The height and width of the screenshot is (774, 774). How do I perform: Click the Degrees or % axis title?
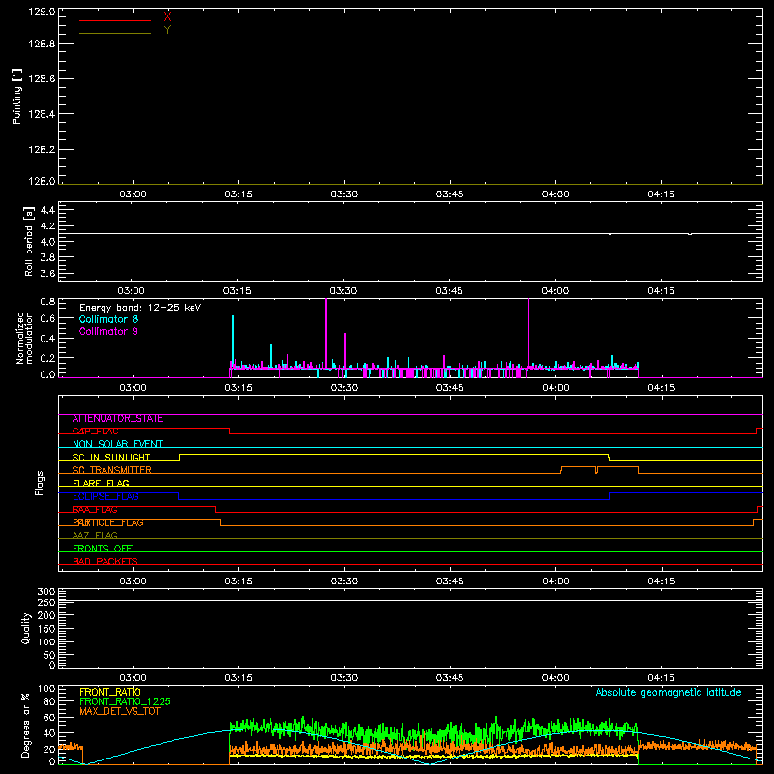(x=26, y=725)
